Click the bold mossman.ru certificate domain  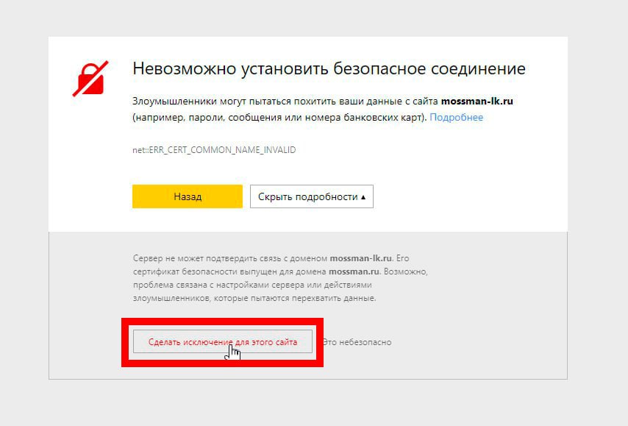click(x=354, y=271)
